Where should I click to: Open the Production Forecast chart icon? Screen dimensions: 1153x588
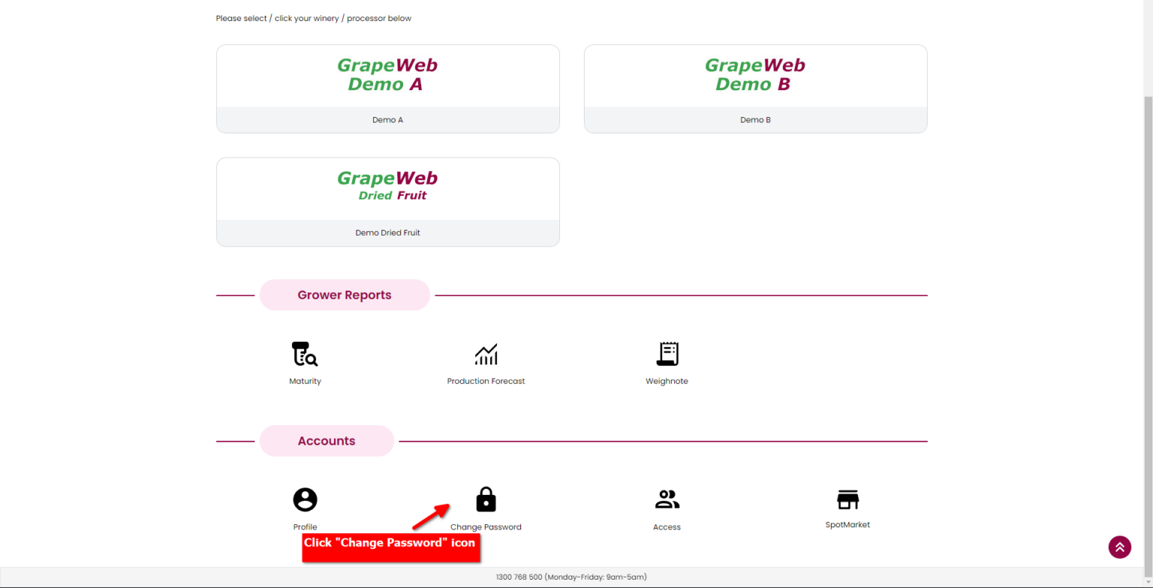[x=486, y=354]
